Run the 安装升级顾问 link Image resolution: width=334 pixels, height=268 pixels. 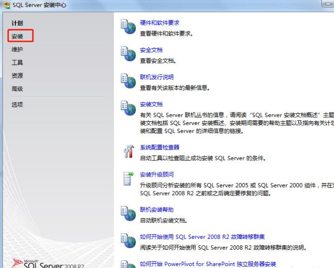[157, 174]
